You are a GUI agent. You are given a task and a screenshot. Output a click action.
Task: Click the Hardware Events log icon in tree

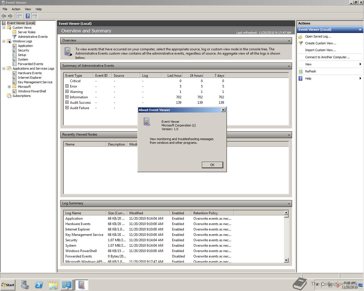pos(15,73)
